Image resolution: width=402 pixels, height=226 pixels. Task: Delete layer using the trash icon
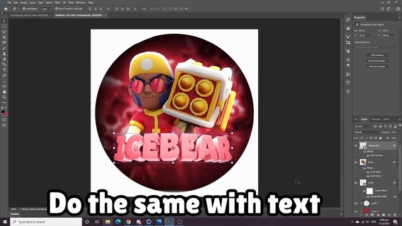[x=395, y=215]
